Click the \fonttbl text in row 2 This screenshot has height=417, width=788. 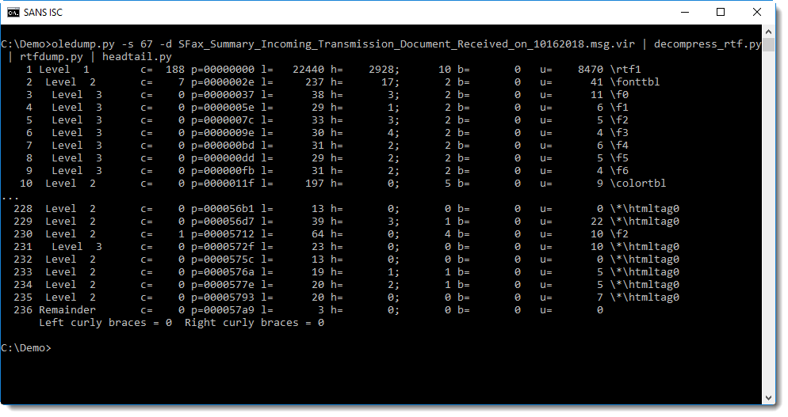click(x=635, y=82)
